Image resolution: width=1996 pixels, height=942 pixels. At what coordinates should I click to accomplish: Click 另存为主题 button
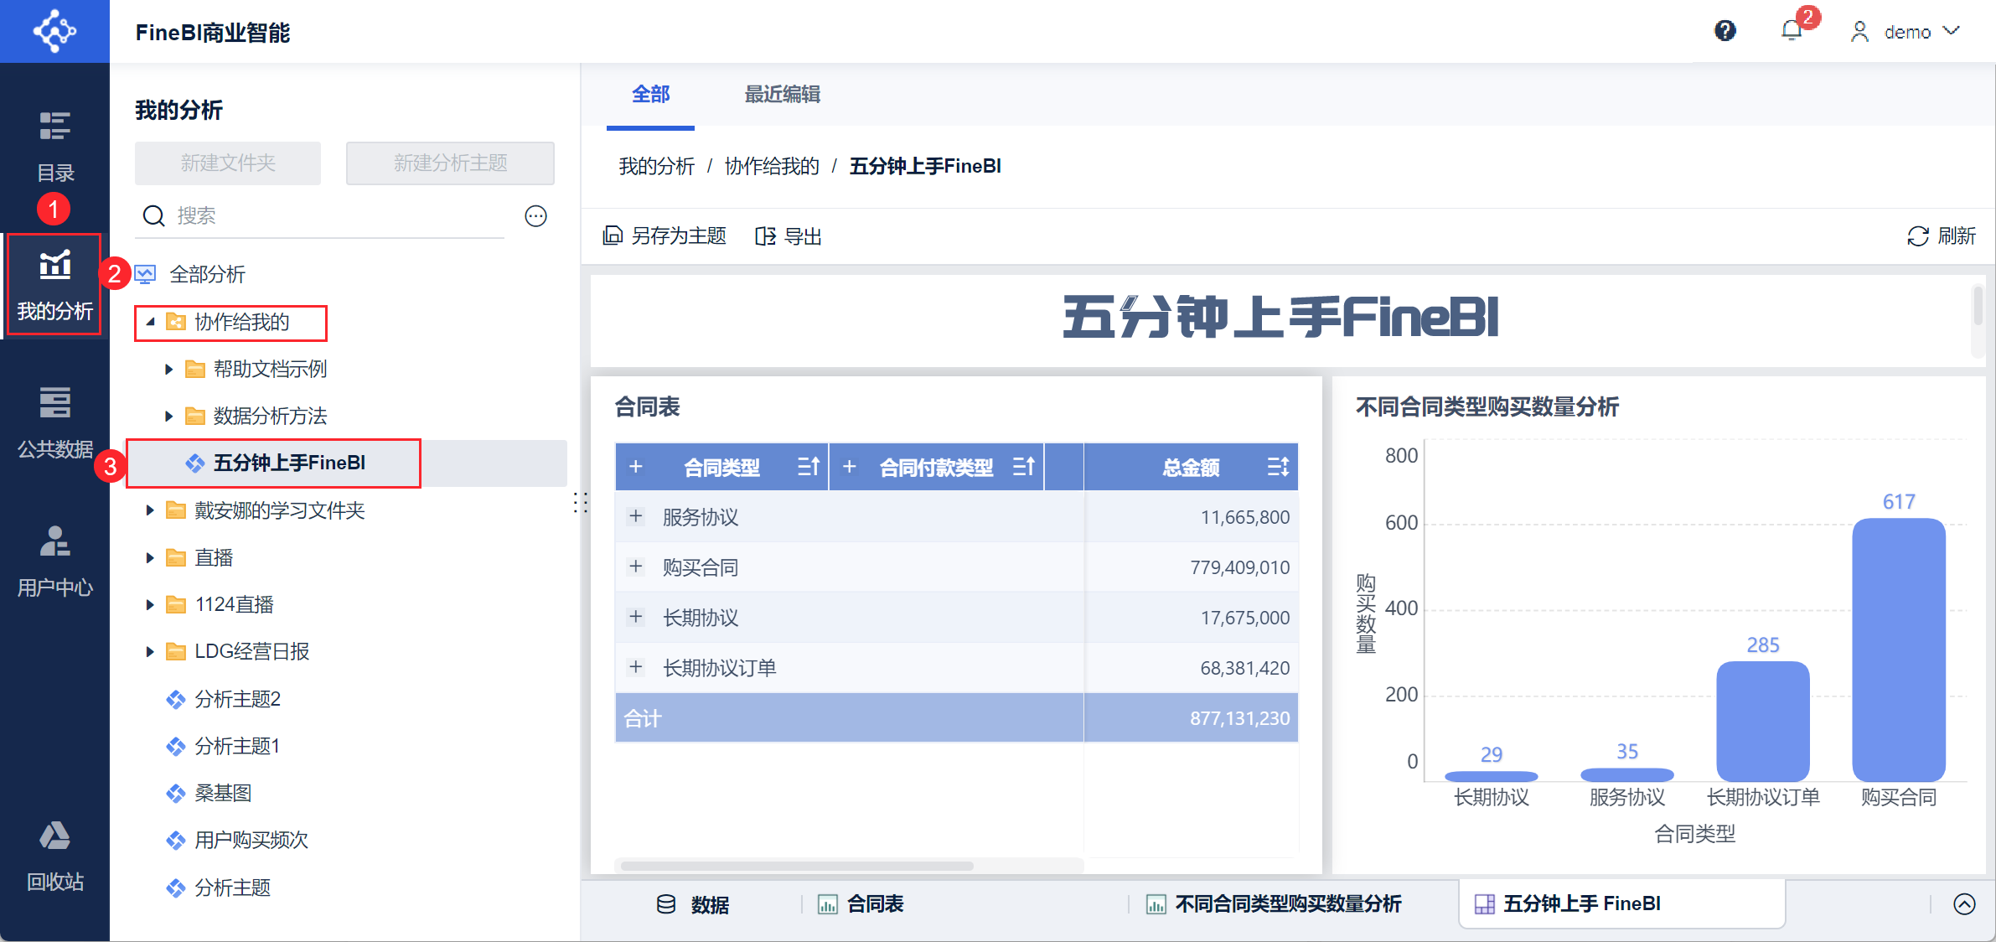(665, 236)
